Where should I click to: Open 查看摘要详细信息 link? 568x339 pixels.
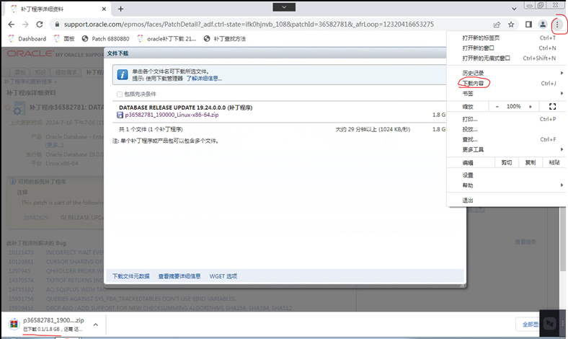coord(179,276)
